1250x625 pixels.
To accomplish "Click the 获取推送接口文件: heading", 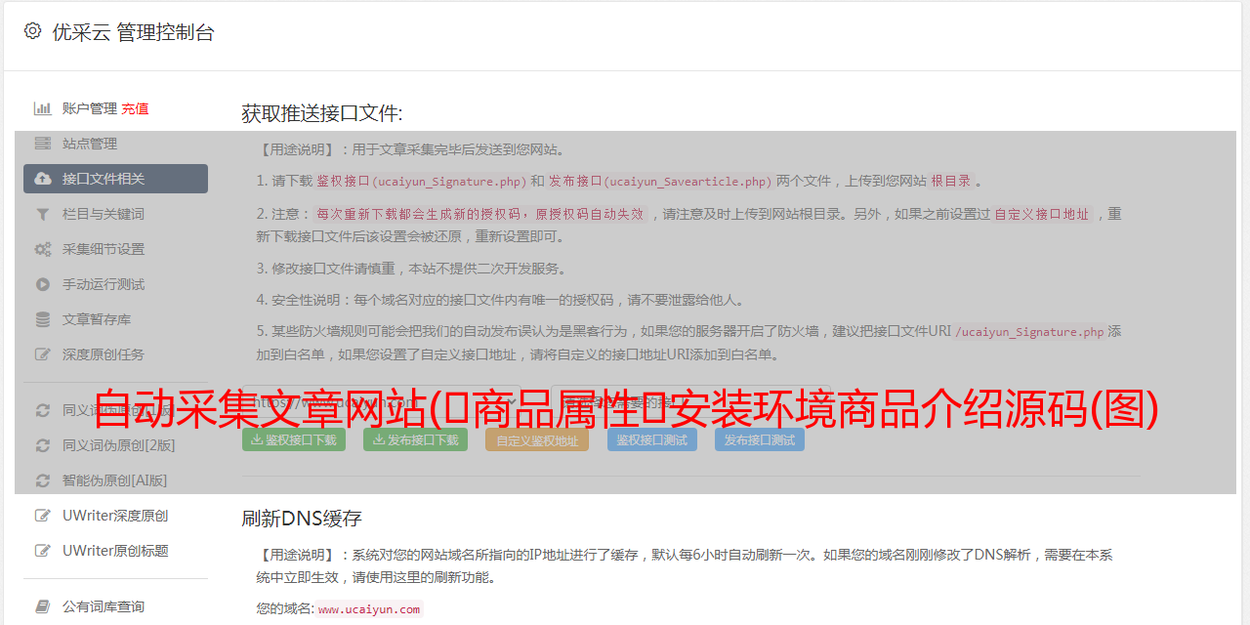I will (x=322, y=113).
